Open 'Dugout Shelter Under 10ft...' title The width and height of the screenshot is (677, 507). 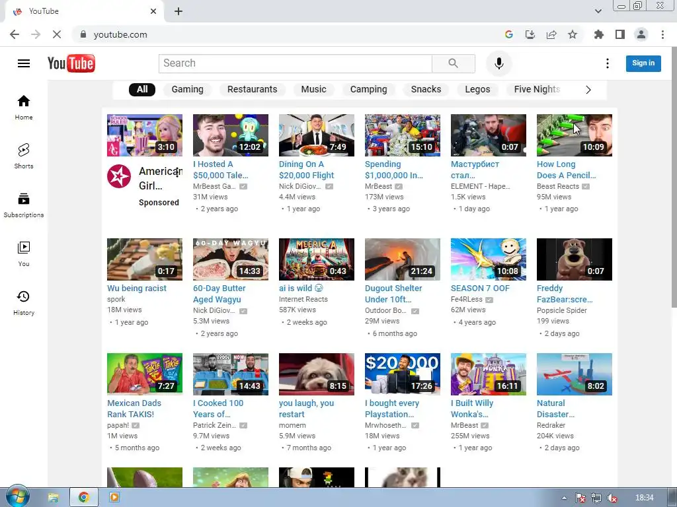pyautogui.click(x=393, y=294)
